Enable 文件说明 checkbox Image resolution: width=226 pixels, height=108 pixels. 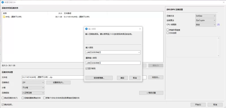pyautogui.click(x=168, y=33)
